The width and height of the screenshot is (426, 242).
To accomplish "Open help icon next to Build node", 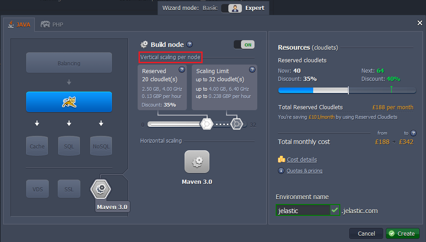I will pyautogui.click(x=190, y=44).
